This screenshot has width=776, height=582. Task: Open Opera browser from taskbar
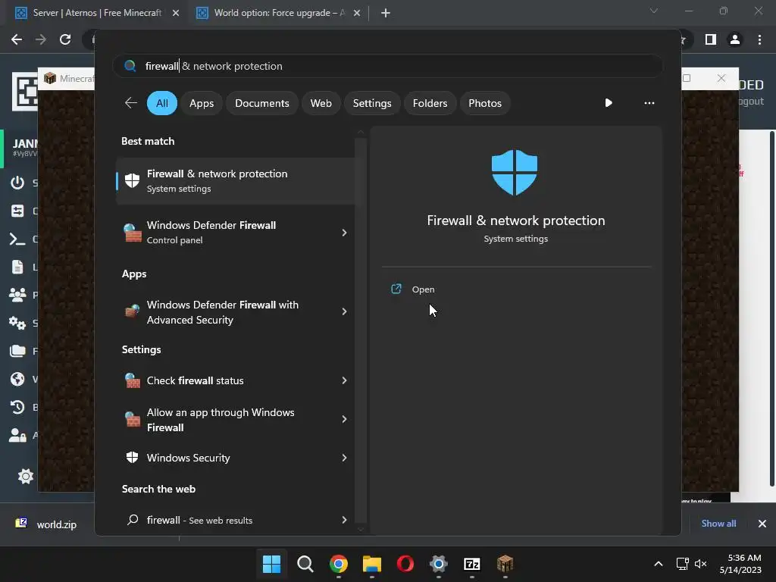(405, 564)
